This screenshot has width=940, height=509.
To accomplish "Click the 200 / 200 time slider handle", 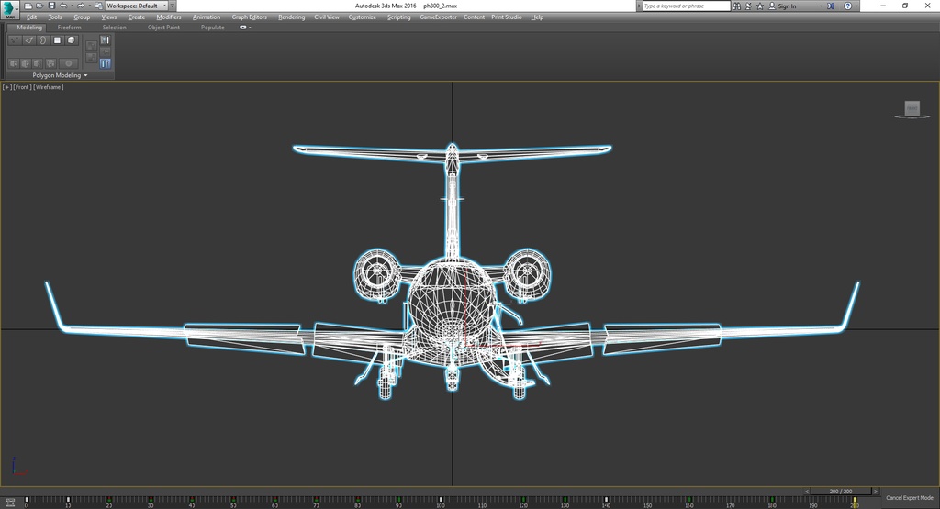I will (x=841, y=491).
